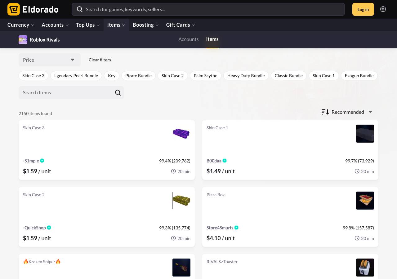Open the Pizza Box item image

tap(365, 201)
